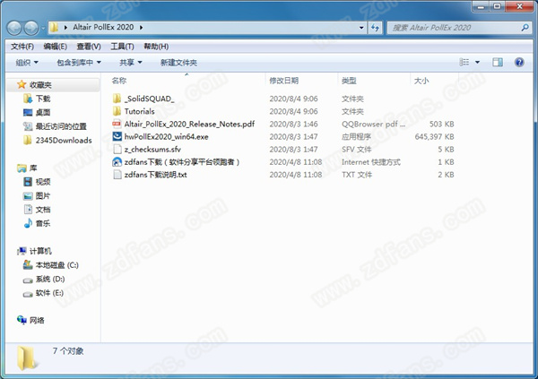Select the Release_Notes.pdf file icon

pyautogui.click(x=117, y=124)
